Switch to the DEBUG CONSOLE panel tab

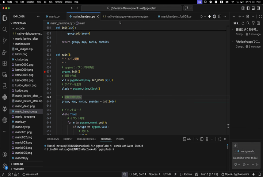[x=87, y=139]
